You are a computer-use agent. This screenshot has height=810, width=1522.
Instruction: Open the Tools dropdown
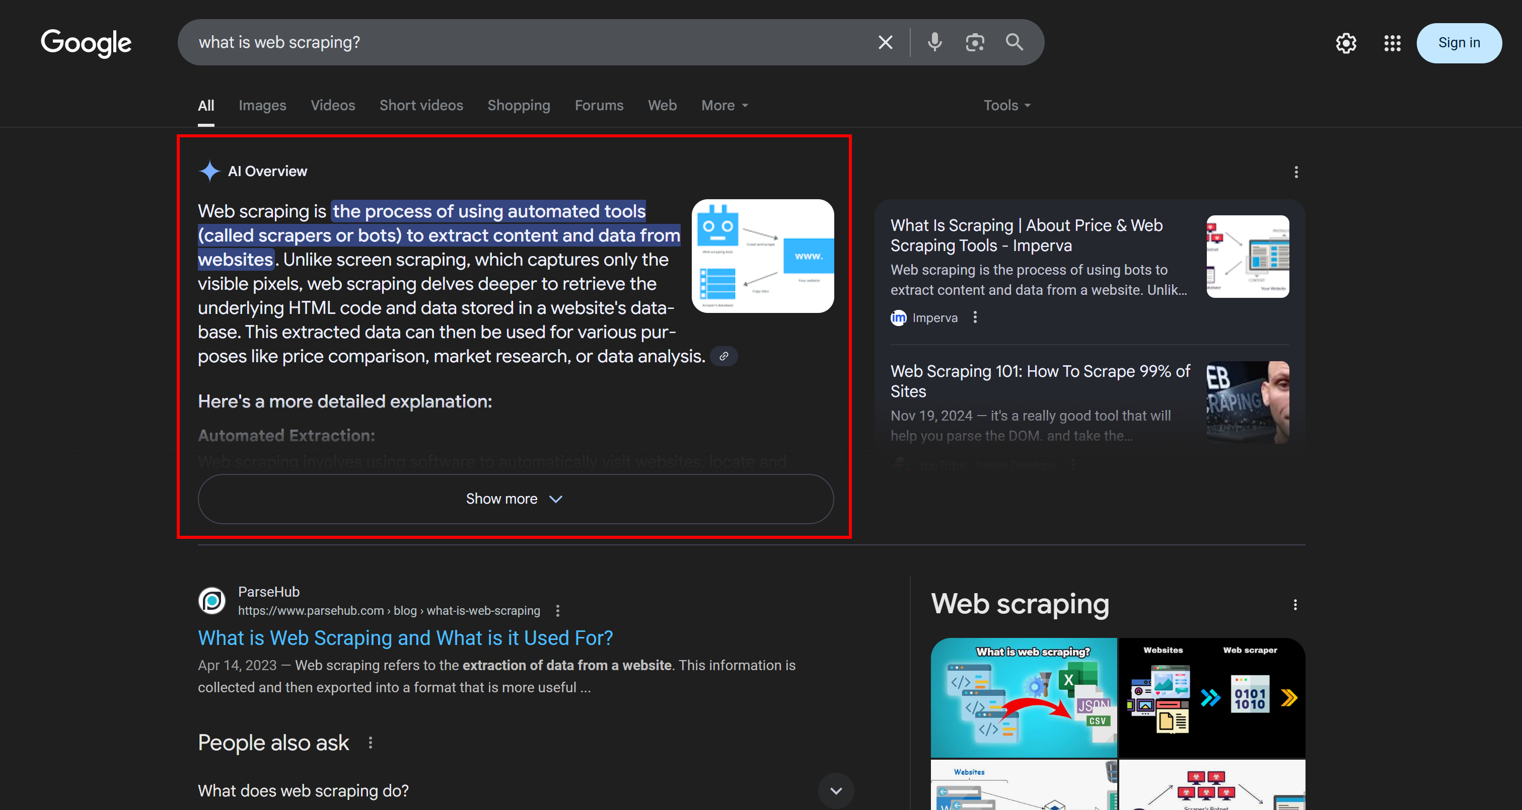tap(1007, 106)
